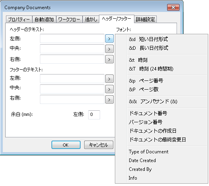The image size is (209, 186).
Task: Open insert menu for footer 中央 field
Action: pos(109,89)
